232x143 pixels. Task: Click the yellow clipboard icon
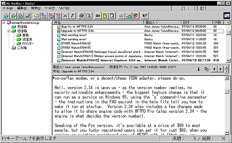(x=105, y=16)
